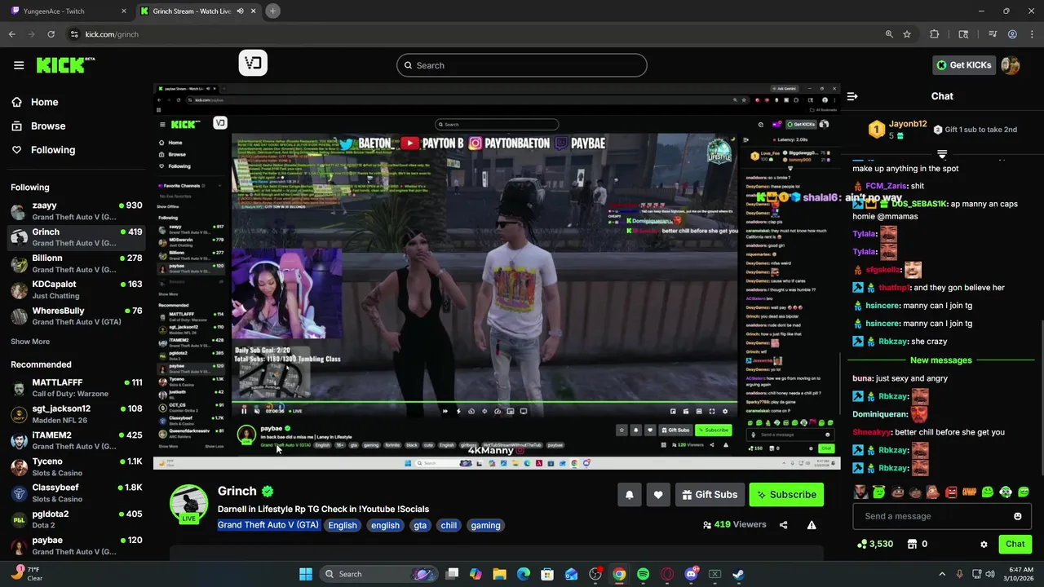View site information icon in address bar
The height and width of the screenshot is (587, 1044).
[x=74, y=34]
